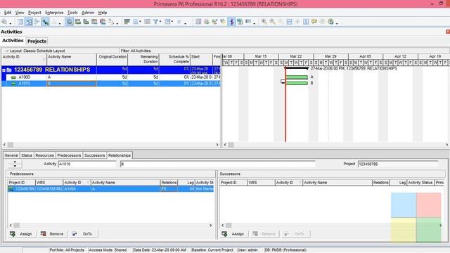Click activity table horizontal scrollbar thumb
Image resolution: width=450 pixels, height=253 pixels.
(x=11, y=145)
